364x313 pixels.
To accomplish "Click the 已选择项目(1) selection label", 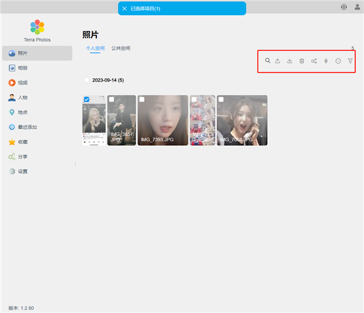I will coord(146,8).
